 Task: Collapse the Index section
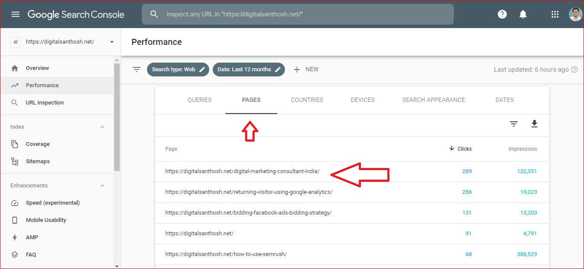(102, 127)
